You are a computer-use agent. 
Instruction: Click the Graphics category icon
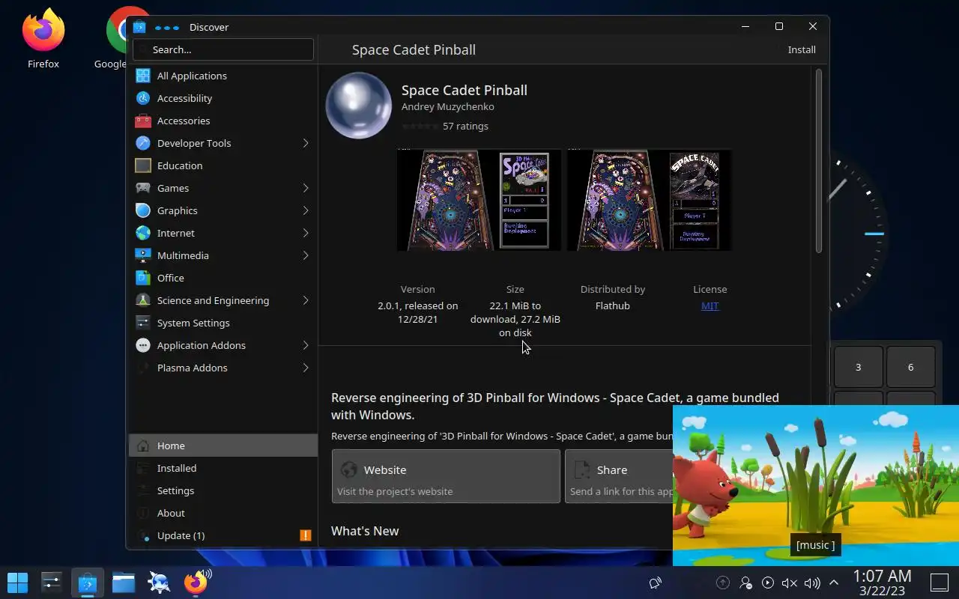pyautogui.click(x=143, y=210)
